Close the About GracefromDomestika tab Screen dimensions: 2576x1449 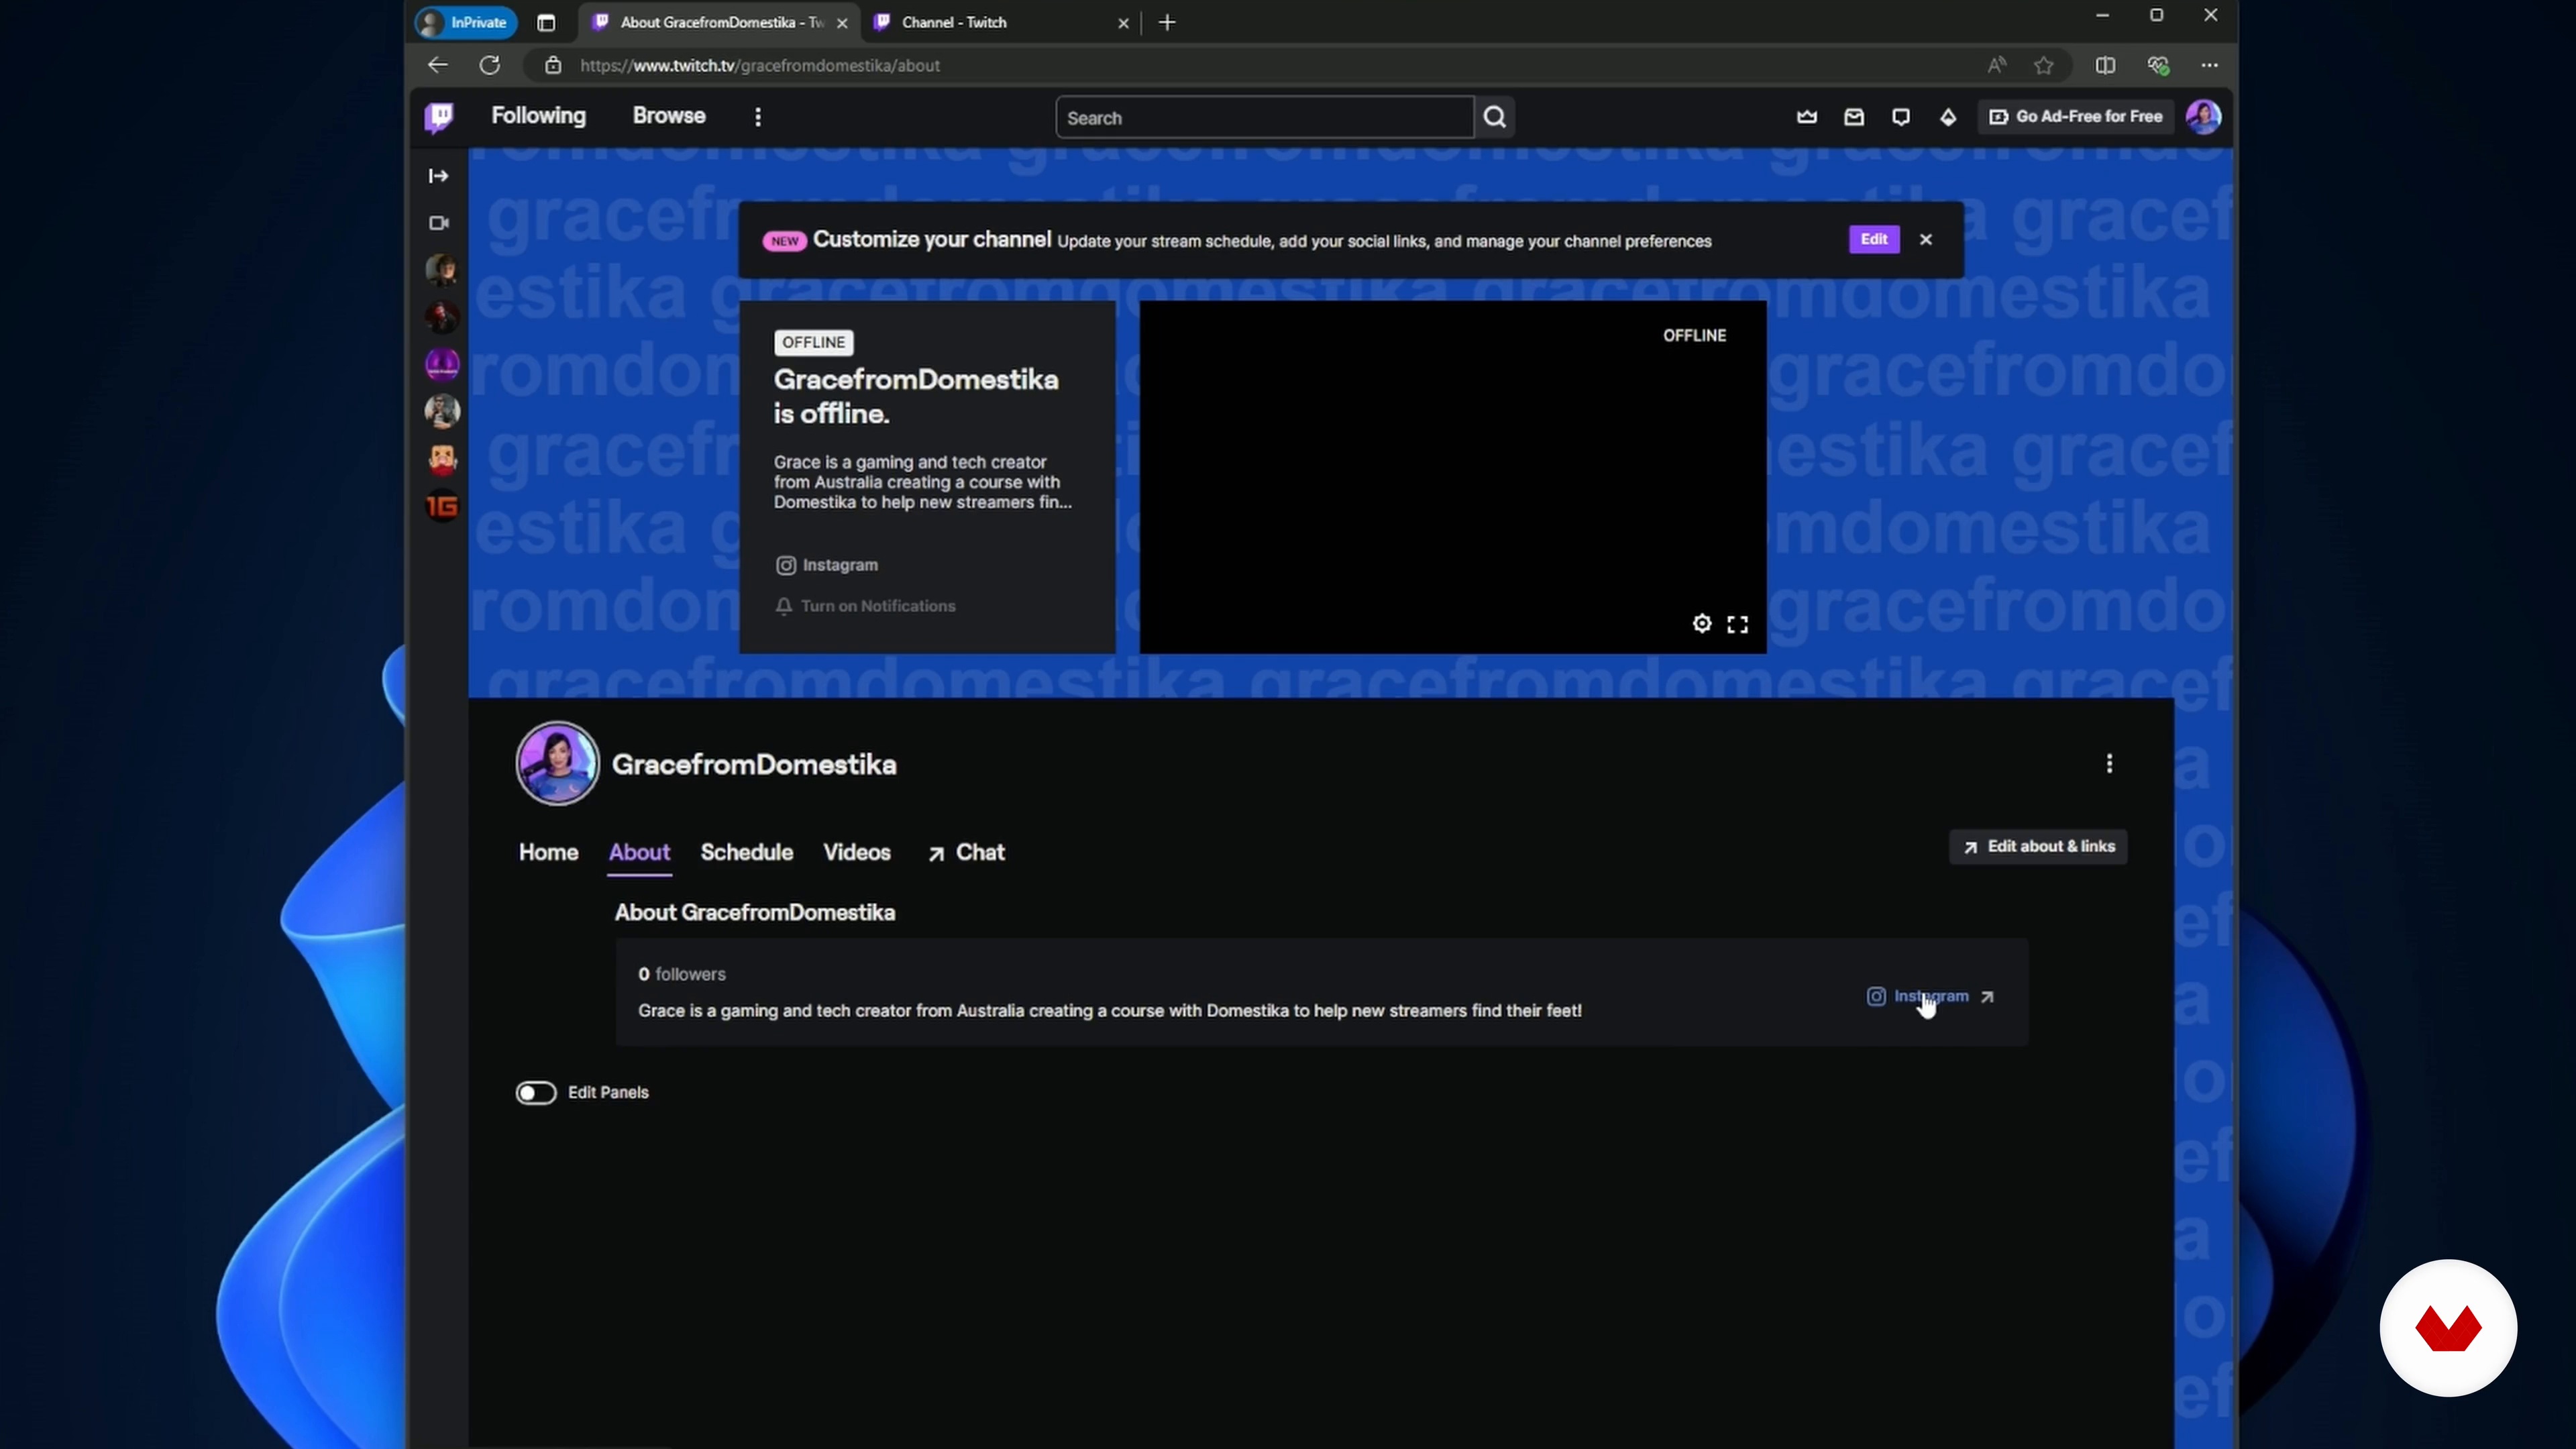tap(841, 23)
